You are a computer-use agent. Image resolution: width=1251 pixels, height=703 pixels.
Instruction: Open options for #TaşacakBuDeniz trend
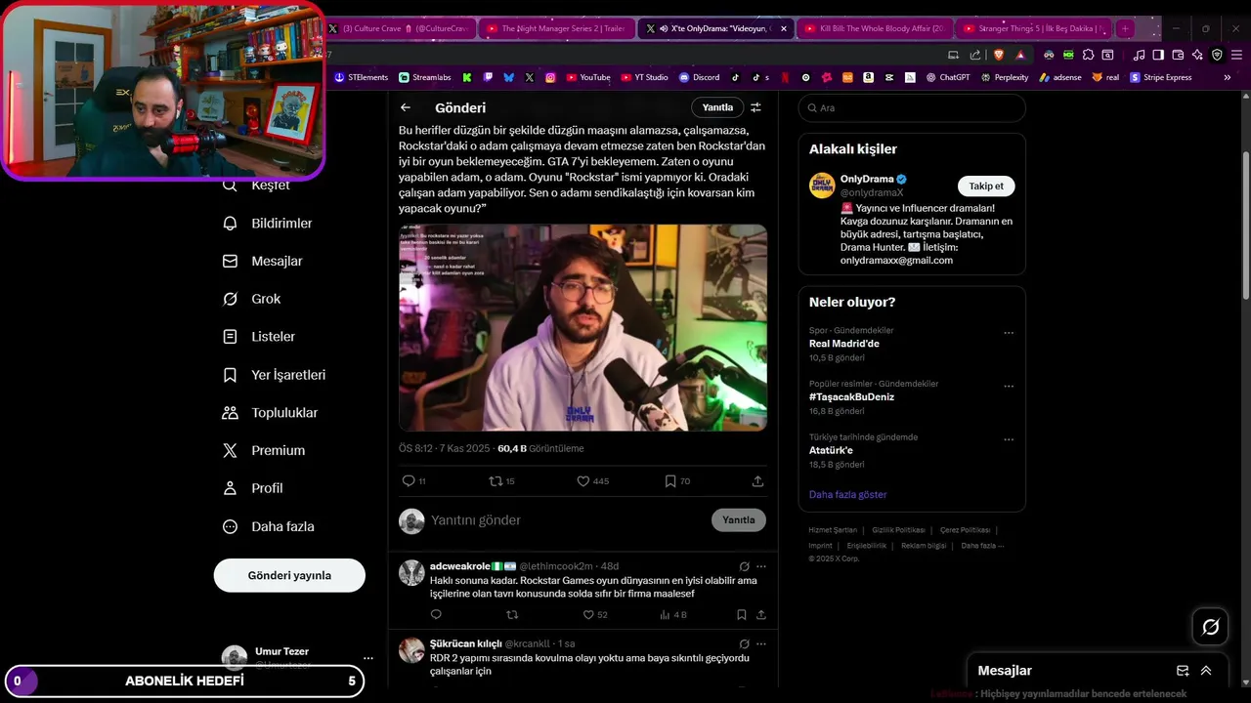coord(1009,387)
